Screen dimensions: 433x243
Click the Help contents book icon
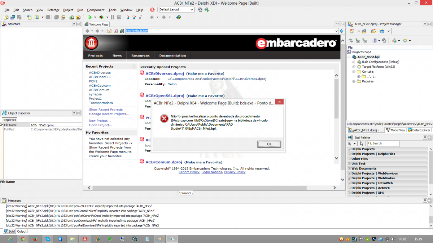179,17
